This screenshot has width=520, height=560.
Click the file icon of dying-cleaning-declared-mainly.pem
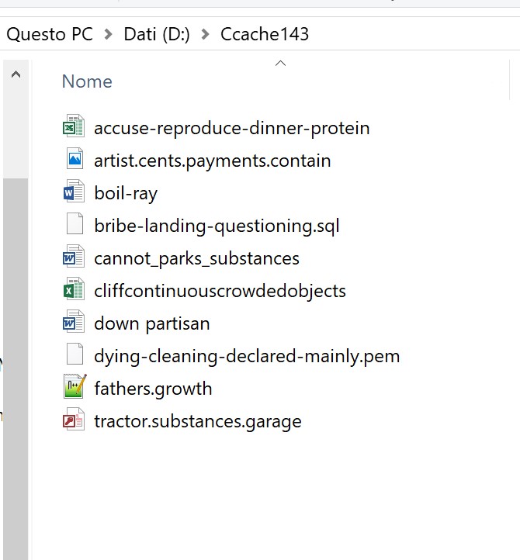click(74, 356)
